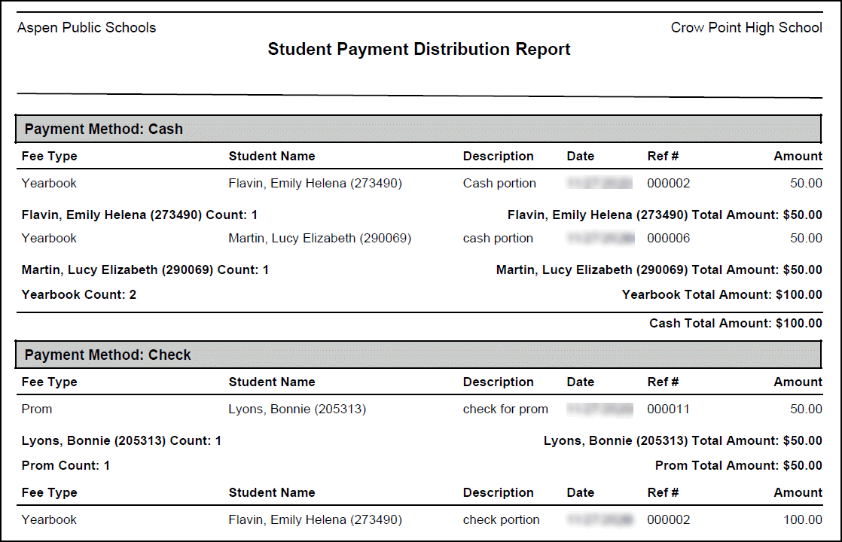Click Lyons, Bonnie (205313) Count: 1 line
Viewport: 842px width, 542px height.
(121, 440)
